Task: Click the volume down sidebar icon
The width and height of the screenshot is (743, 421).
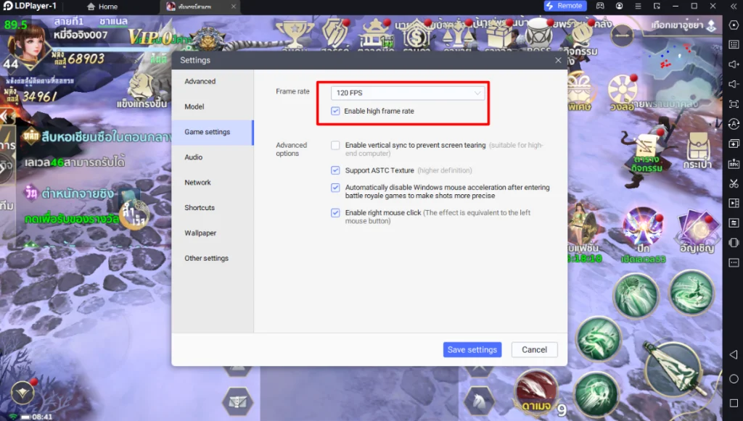Action: [734, 84]
